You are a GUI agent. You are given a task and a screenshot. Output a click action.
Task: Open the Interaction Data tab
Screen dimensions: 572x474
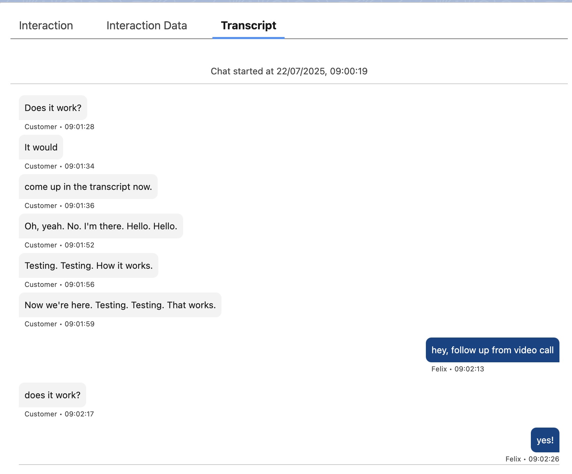coord(146,25)
